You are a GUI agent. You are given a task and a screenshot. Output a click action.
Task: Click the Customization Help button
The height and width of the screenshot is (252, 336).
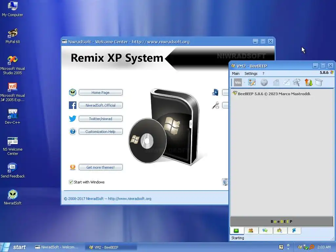point(100,132)
